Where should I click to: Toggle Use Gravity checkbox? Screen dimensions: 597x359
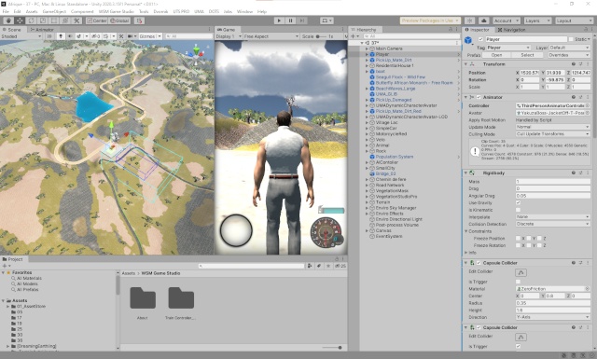518,202
